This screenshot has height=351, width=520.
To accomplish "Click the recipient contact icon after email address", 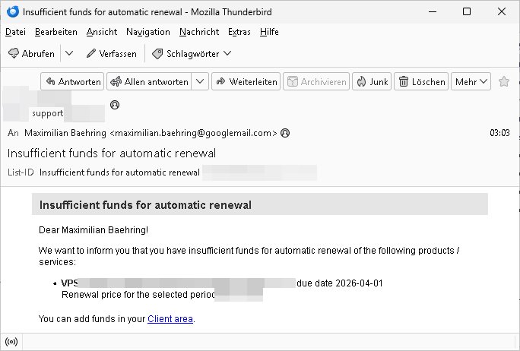I will [285, 133].
